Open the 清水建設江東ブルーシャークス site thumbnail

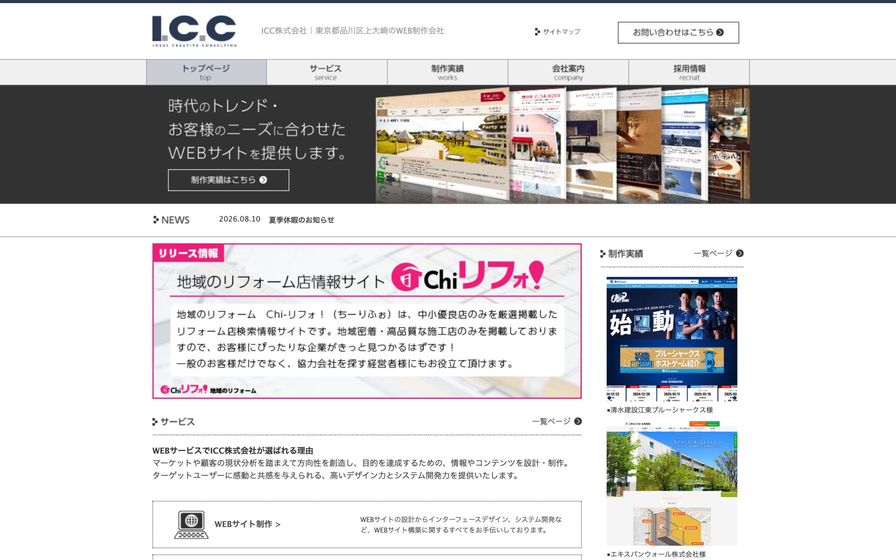[672, 339]
